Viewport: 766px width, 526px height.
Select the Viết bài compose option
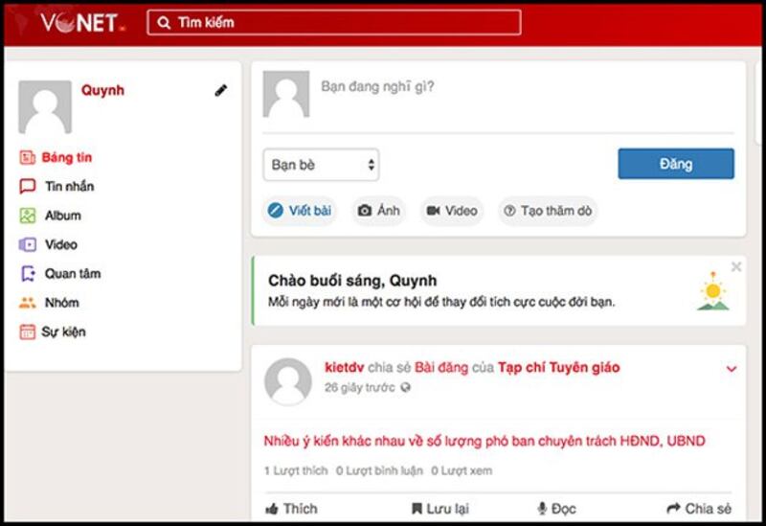300,211
